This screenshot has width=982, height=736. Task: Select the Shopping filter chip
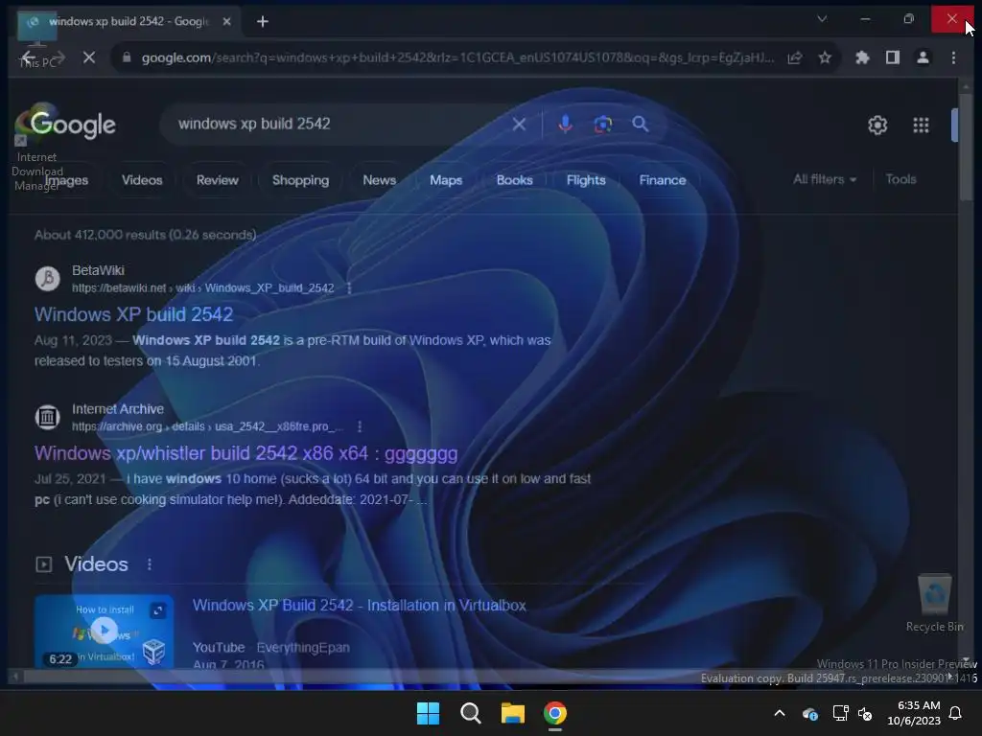click(x=300, y=180)
